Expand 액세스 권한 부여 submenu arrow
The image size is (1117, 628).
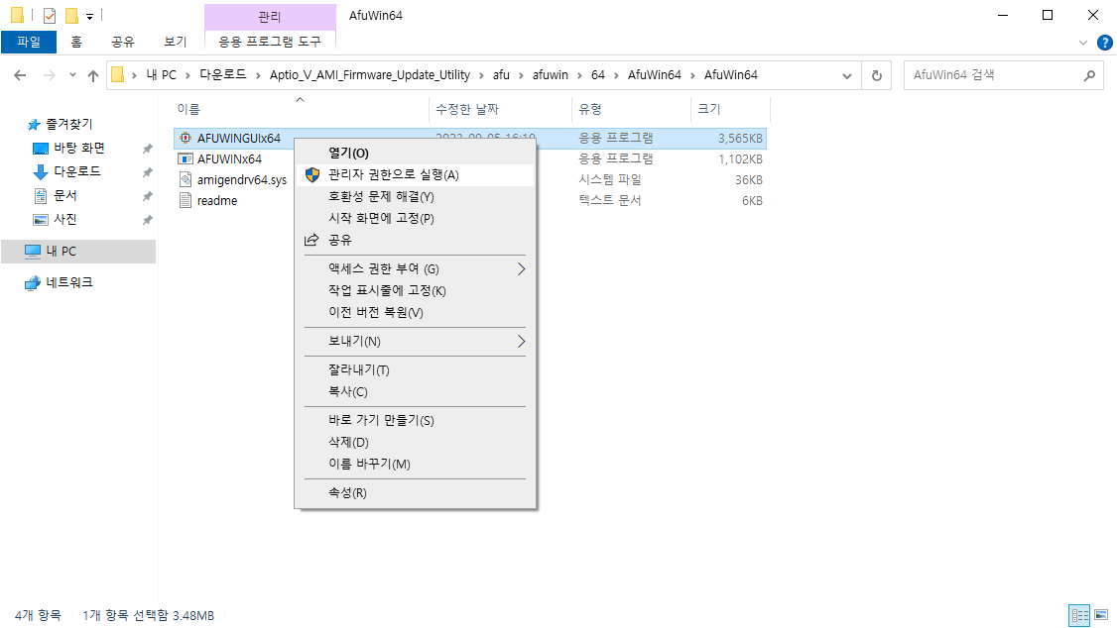[x=522, y=268]
